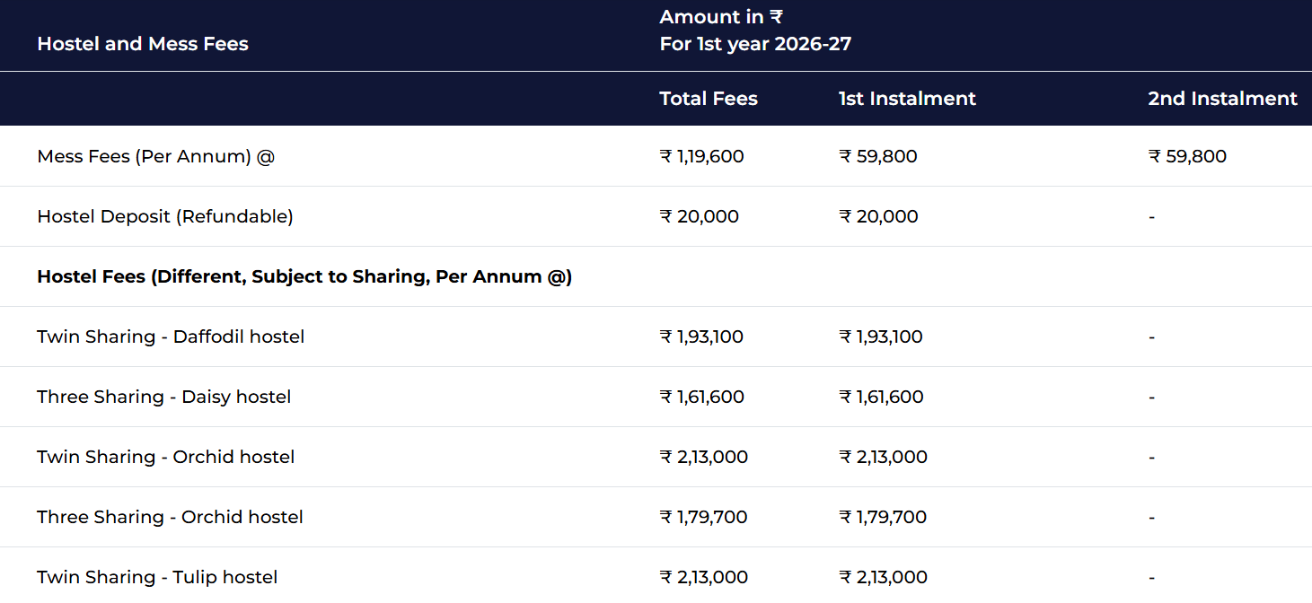Select the "2nd Instalment" column header
This screenshot has height=603, width=1312.
(x=1222, y=99)
